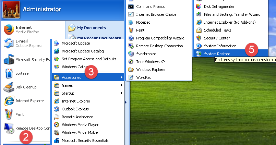Select Internet Explorer (No Add-ons)
The width and height of the screenshot is (276, 145).
231,22
